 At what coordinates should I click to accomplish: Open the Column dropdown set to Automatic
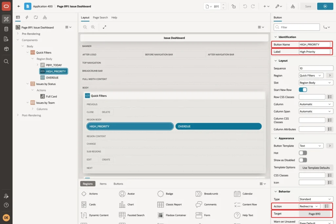(316, 104)
